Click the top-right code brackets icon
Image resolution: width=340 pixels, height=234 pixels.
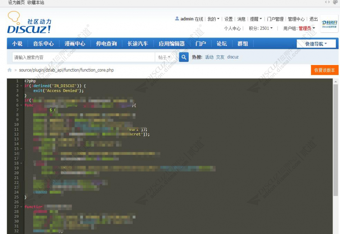click(x=327, y=2)
